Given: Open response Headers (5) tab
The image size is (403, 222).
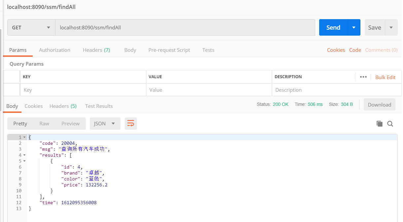Looking at the screenshot, I should tap(63, 106).
